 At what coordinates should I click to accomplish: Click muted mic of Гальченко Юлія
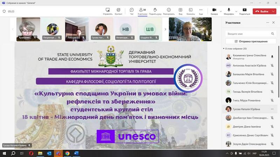[272, 83]
